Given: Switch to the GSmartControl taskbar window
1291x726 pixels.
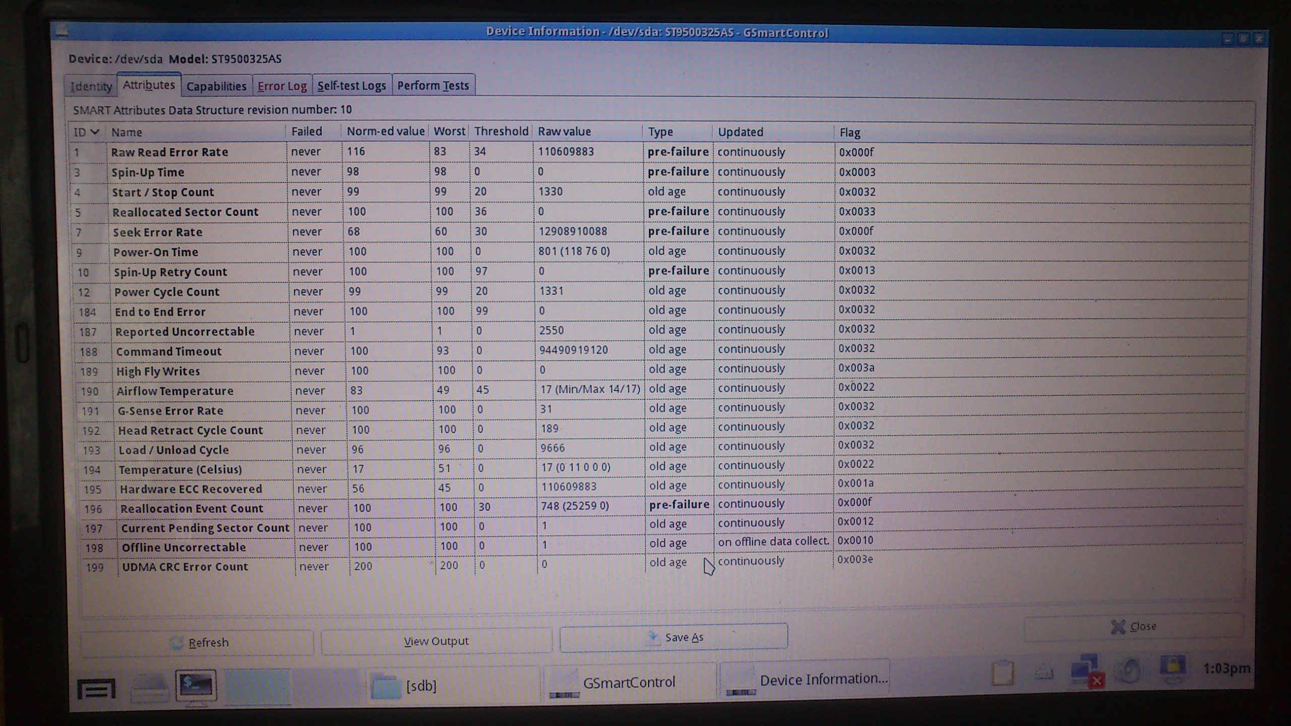Looking at the screenshot, I should click(628, 683).
